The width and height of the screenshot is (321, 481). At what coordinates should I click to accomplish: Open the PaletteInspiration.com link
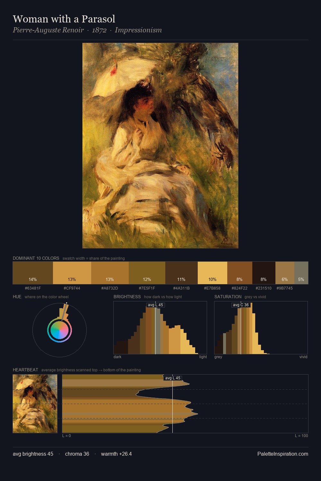(283, 454)
